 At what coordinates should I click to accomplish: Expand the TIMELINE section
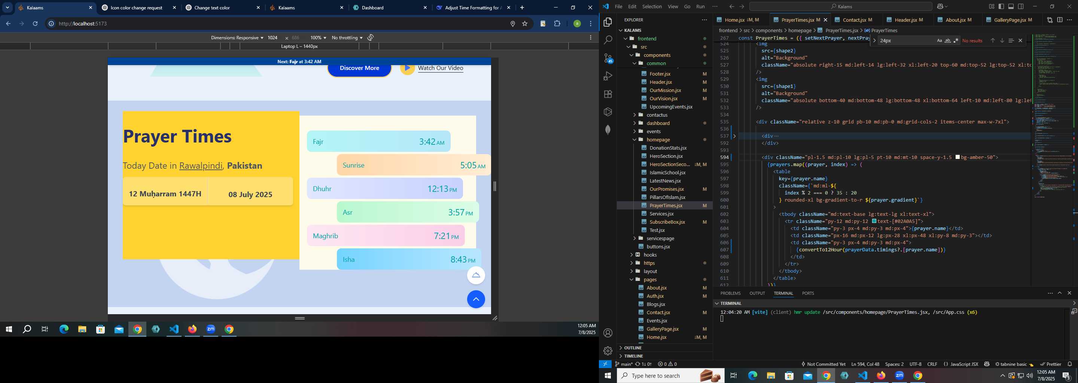[634, 356]
